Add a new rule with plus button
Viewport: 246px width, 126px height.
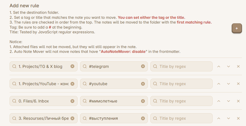click(x=237, y=28)
